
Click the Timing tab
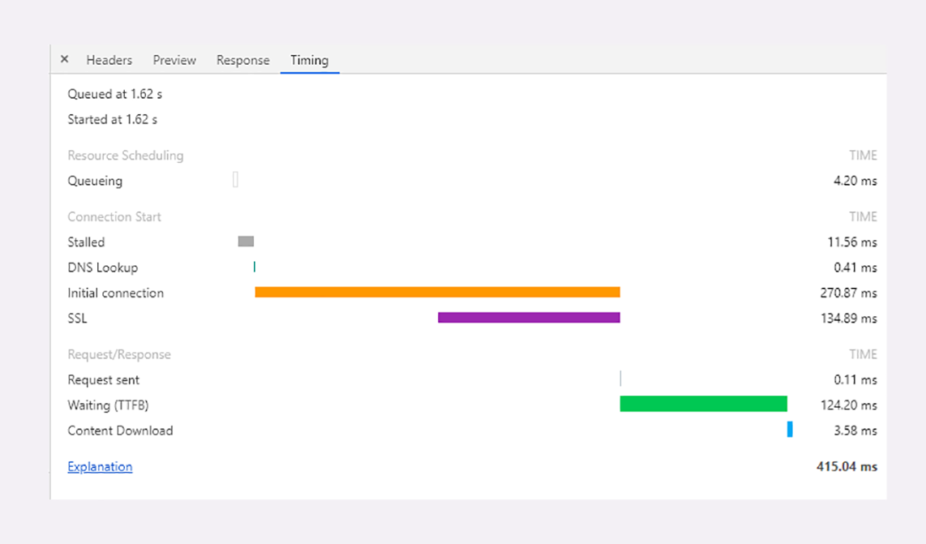[x=309, y=60]
